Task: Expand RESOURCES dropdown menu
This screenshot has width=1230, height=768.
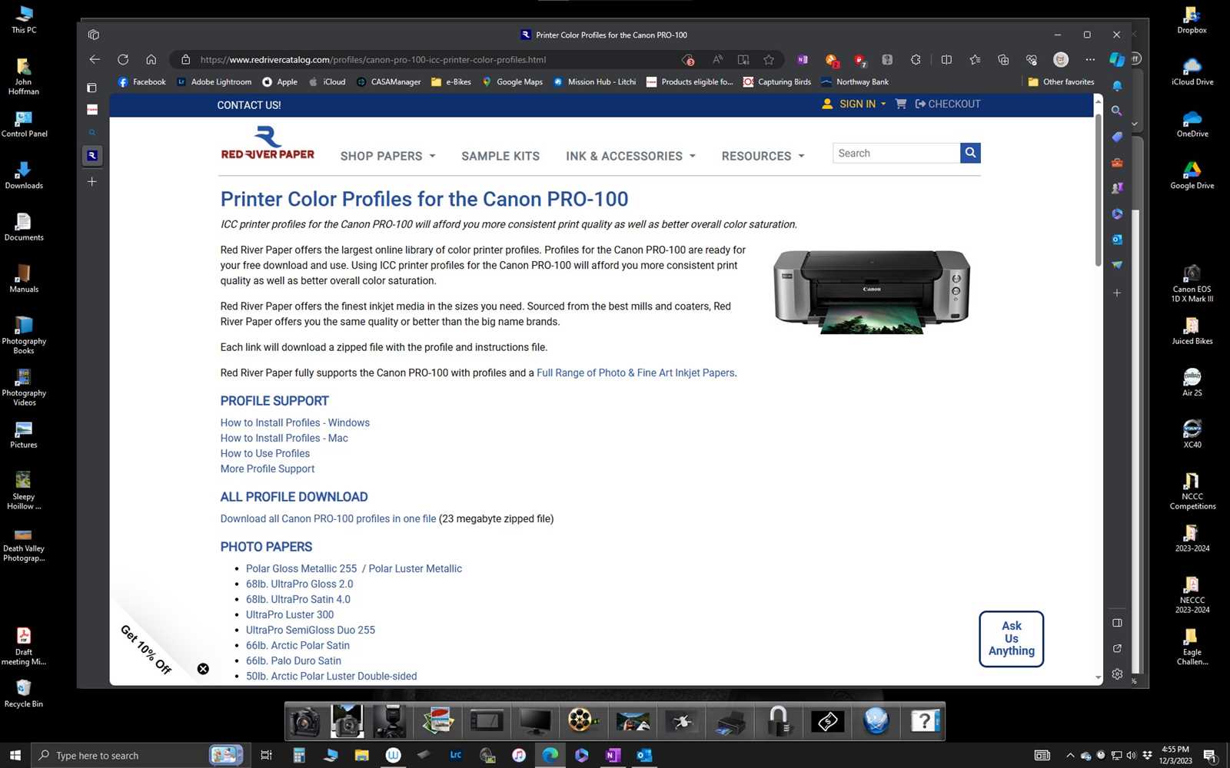Action: click(x=763, y=156)
